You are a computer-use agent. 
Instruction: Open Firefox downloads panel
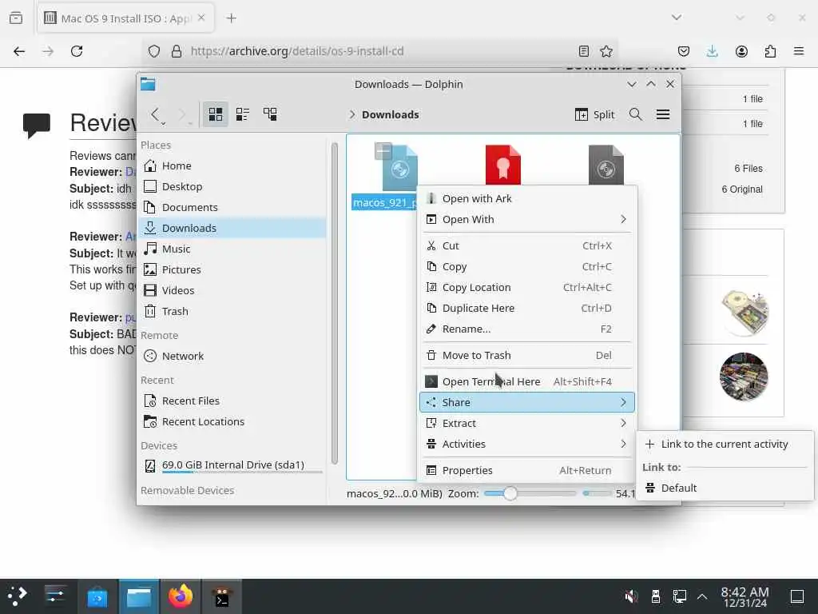click(x=712, y=51)
